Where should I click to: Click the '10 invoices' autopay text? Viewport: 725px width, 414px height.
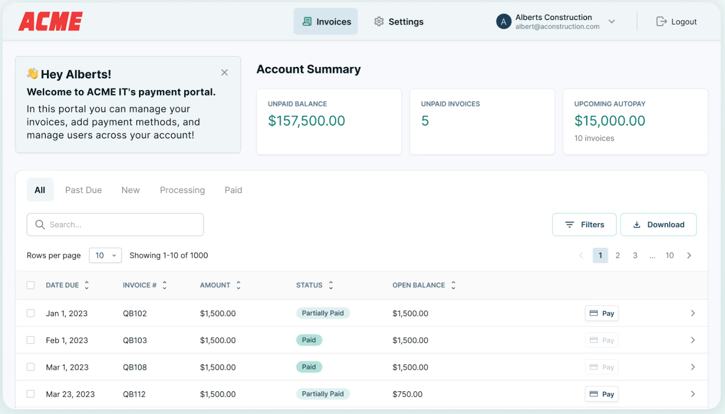point(594,138)
